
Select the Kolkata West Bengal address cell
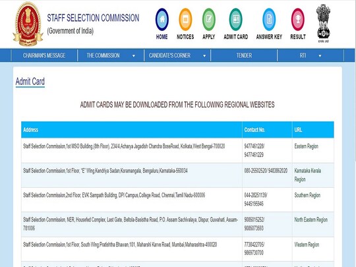pos(132,150)
